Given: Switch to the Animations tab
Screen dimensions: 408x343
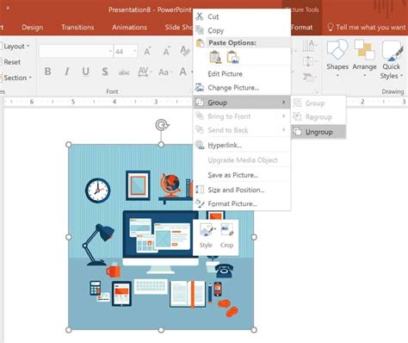Looking at the screenshot, I should tap(129, 28).
